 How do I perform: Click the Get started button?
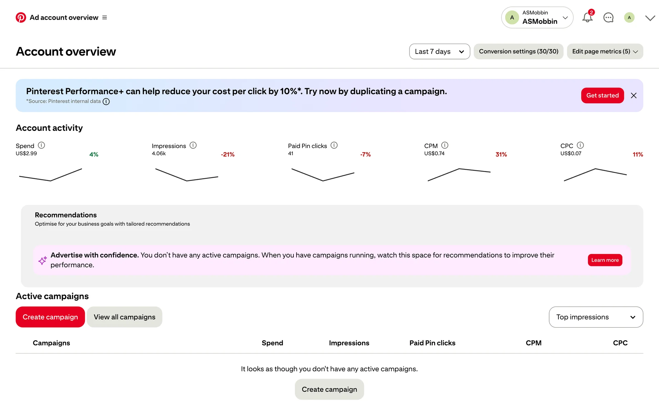tap(602, 95)
